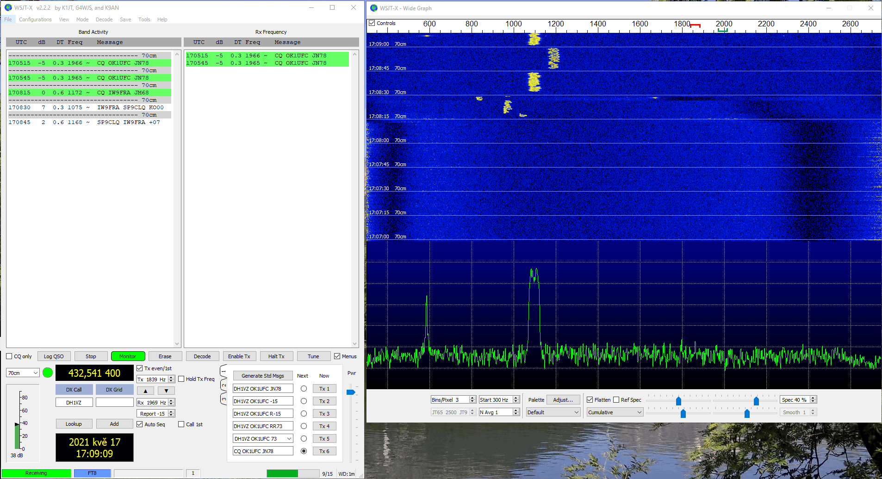Toggle the Flatten checkbox
This screenshot has width=882, height=479.
coord(590,400)
